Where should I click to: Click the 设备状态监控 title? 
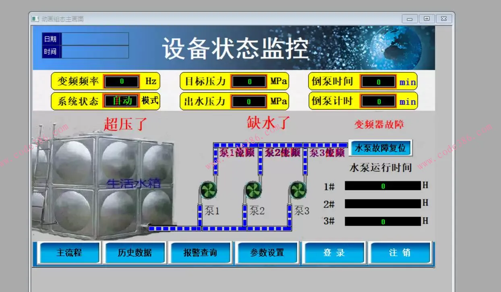[x=236, y=49]
